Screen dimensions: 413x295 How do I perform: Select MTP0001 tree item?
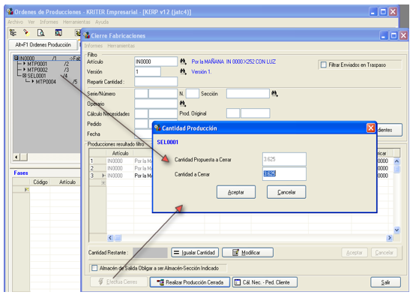pyautogui.click(x=37, y=64)
